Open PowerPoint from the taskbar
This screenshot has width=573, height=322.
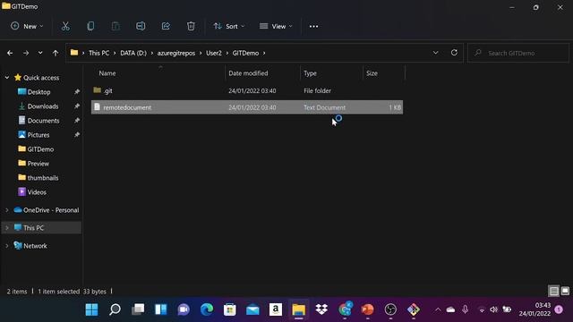pyautogui.click(x=368, y=309)
